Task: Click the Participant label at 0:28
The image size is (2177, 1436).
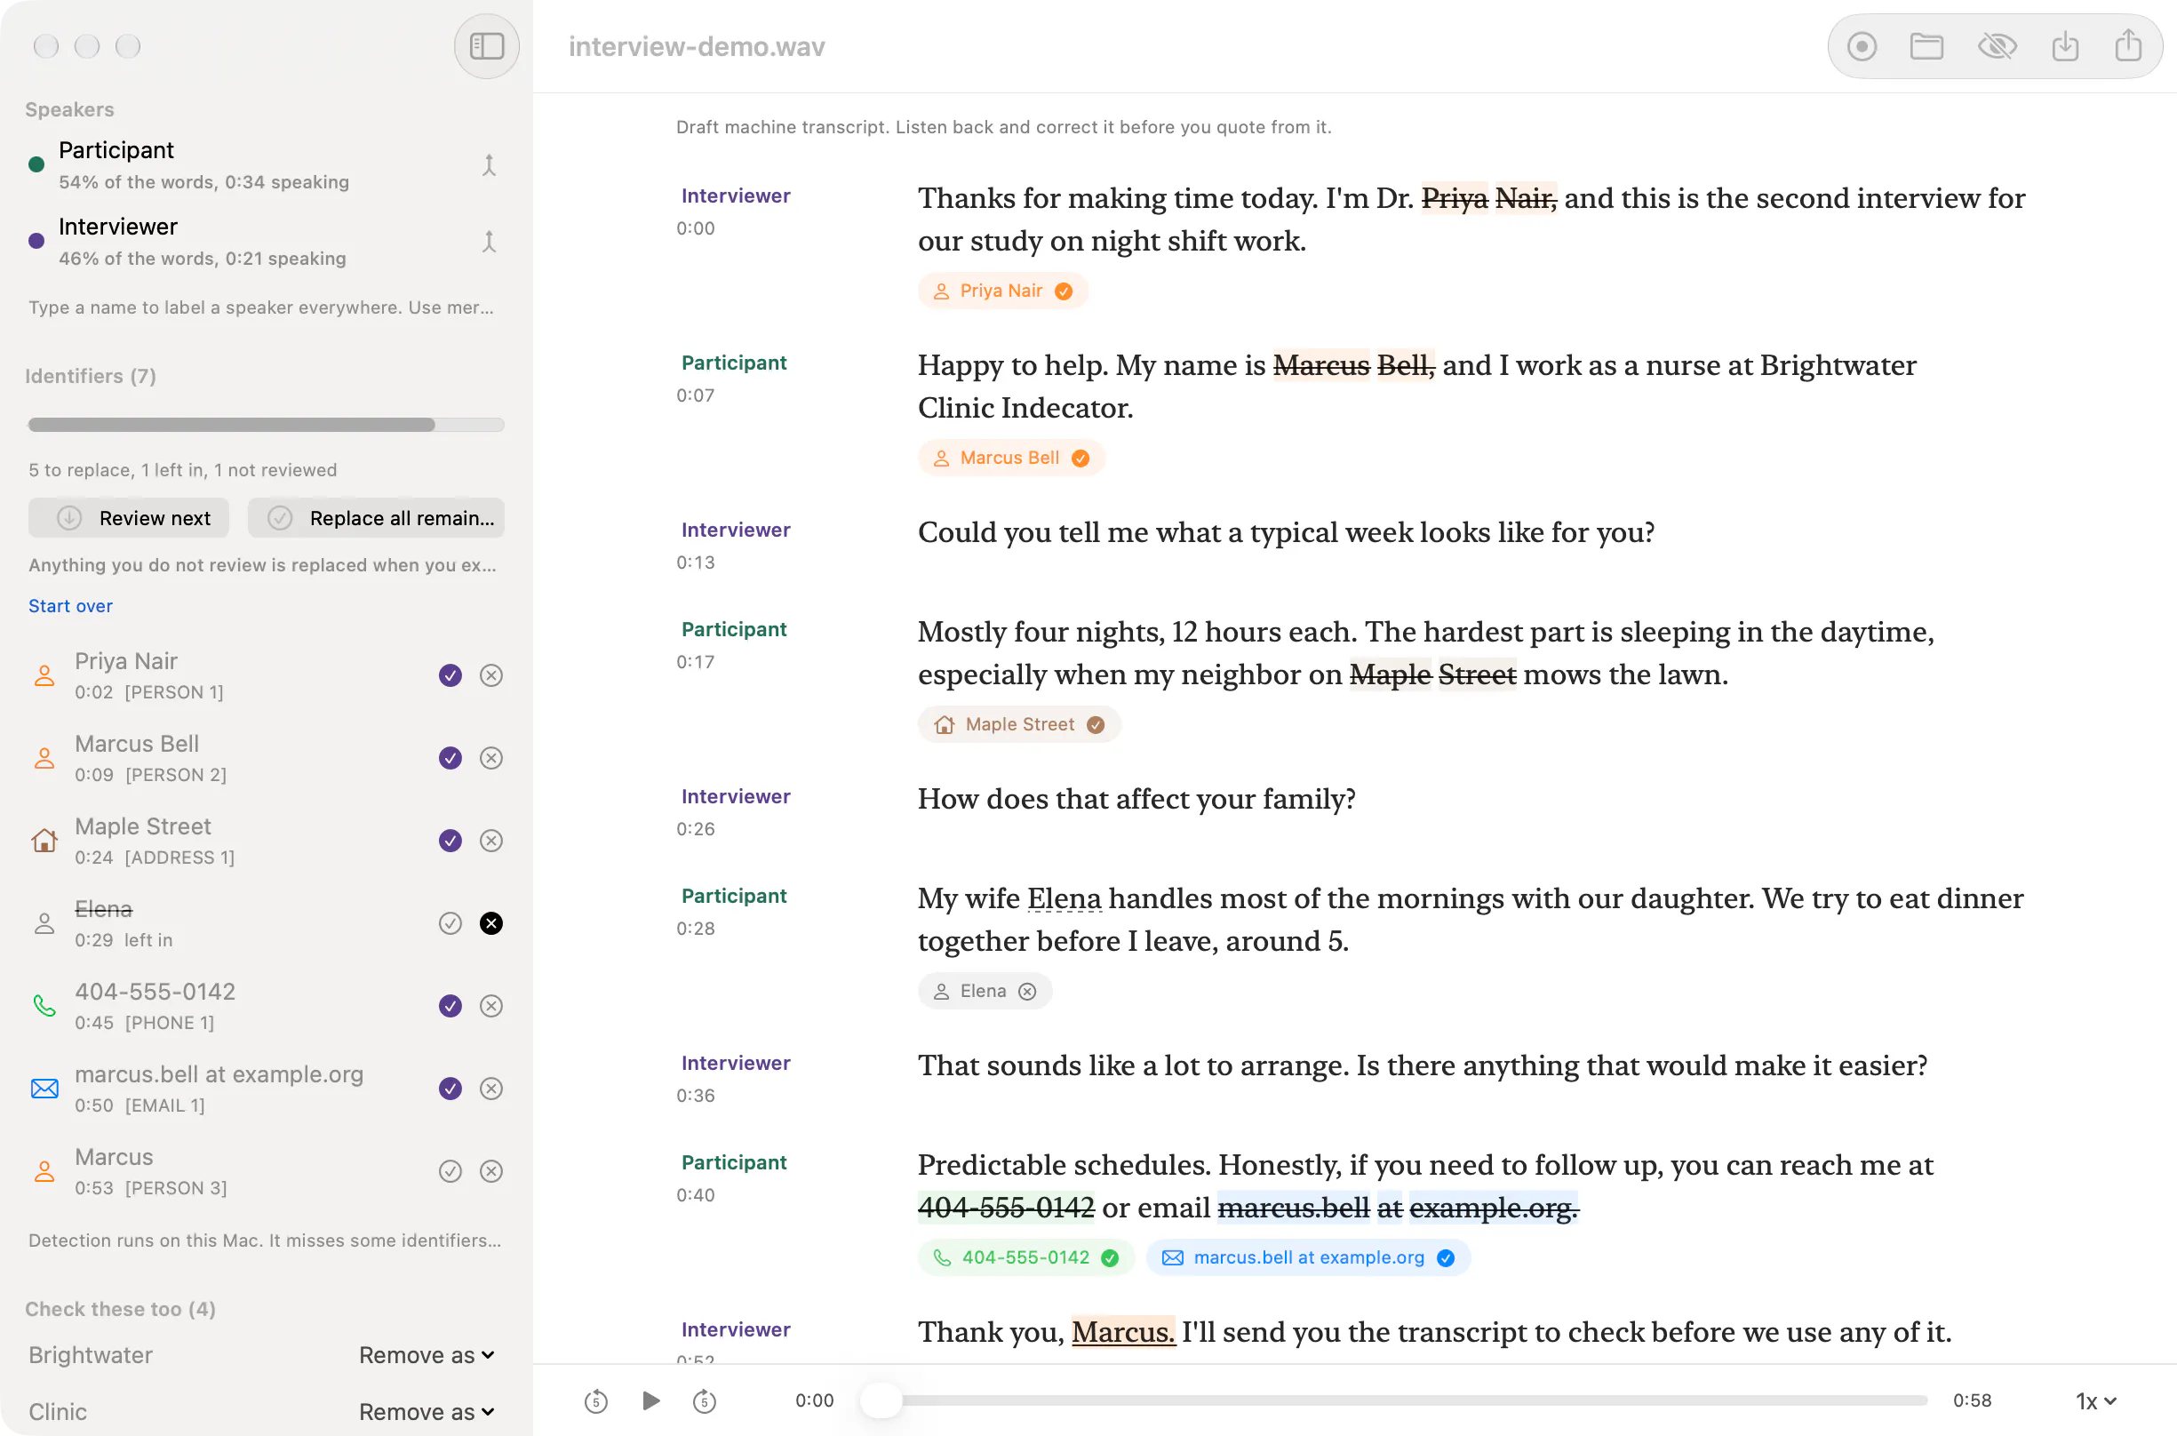Action: tap(734, 895)
